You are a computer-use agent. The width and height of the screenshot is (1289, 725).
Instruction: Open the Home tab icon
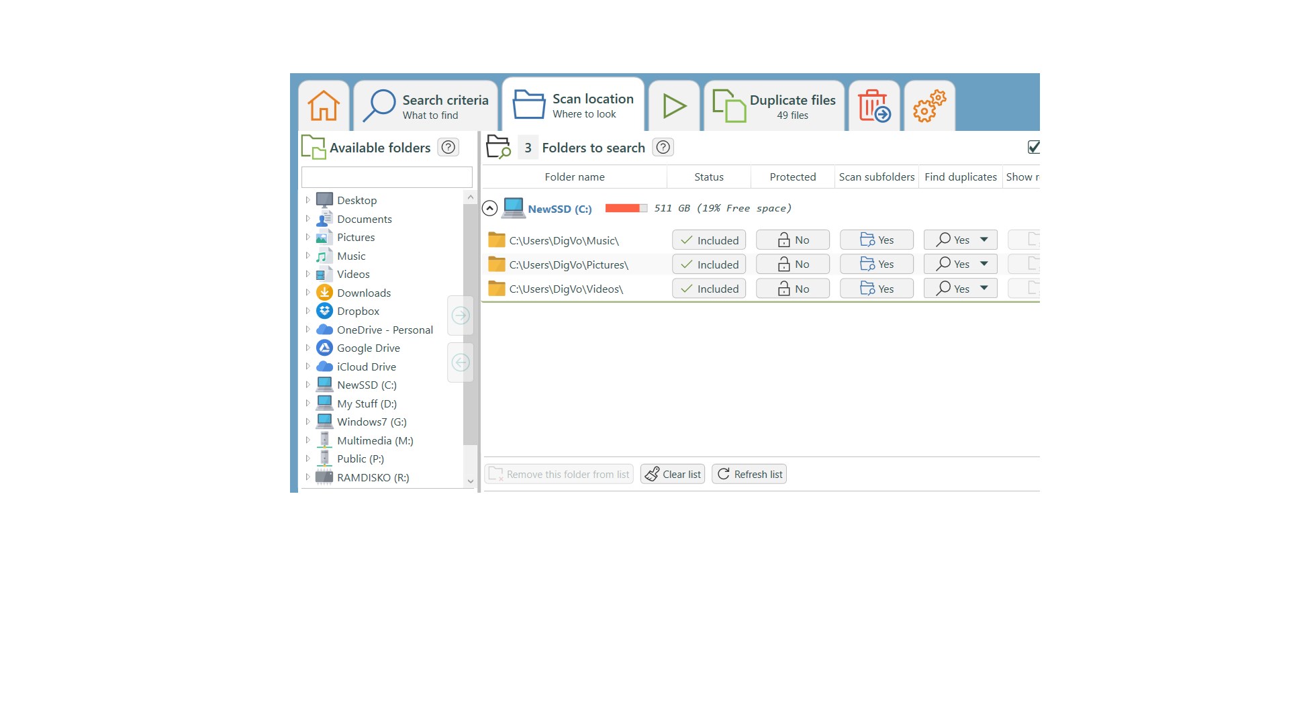(x=324, y=106)
